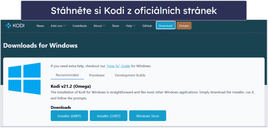Select the Recommended tab
Screen dimensions: 268x129
[67, 75]
